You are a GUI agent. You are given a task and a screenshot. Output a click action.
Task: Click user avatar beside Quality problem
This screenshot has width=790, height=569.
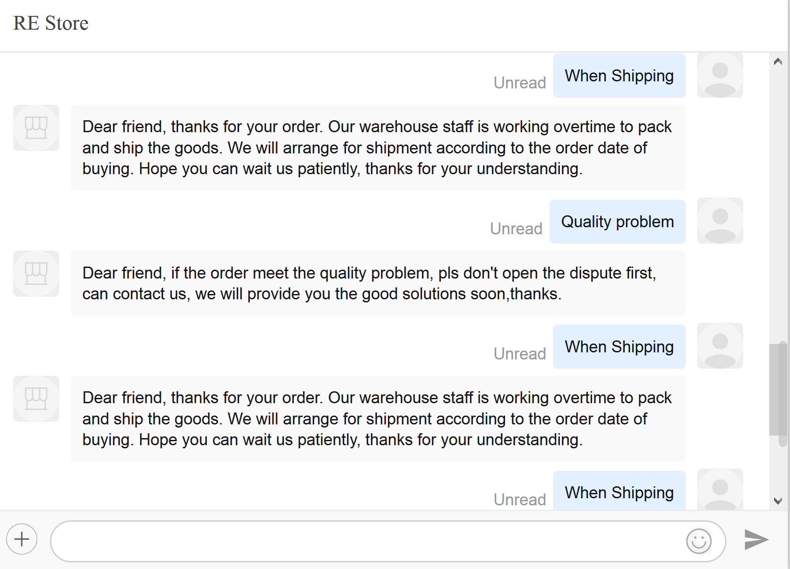(x=720, y=221)
